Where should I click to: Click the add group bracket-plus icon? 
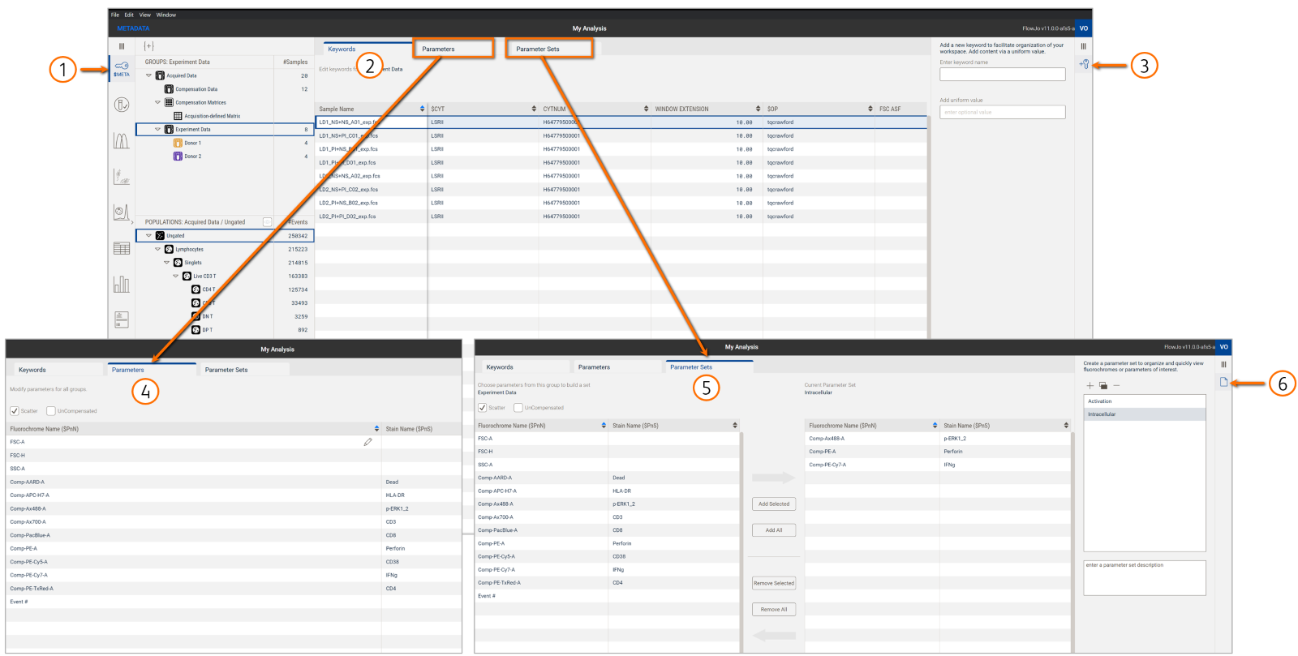point(148,46)
